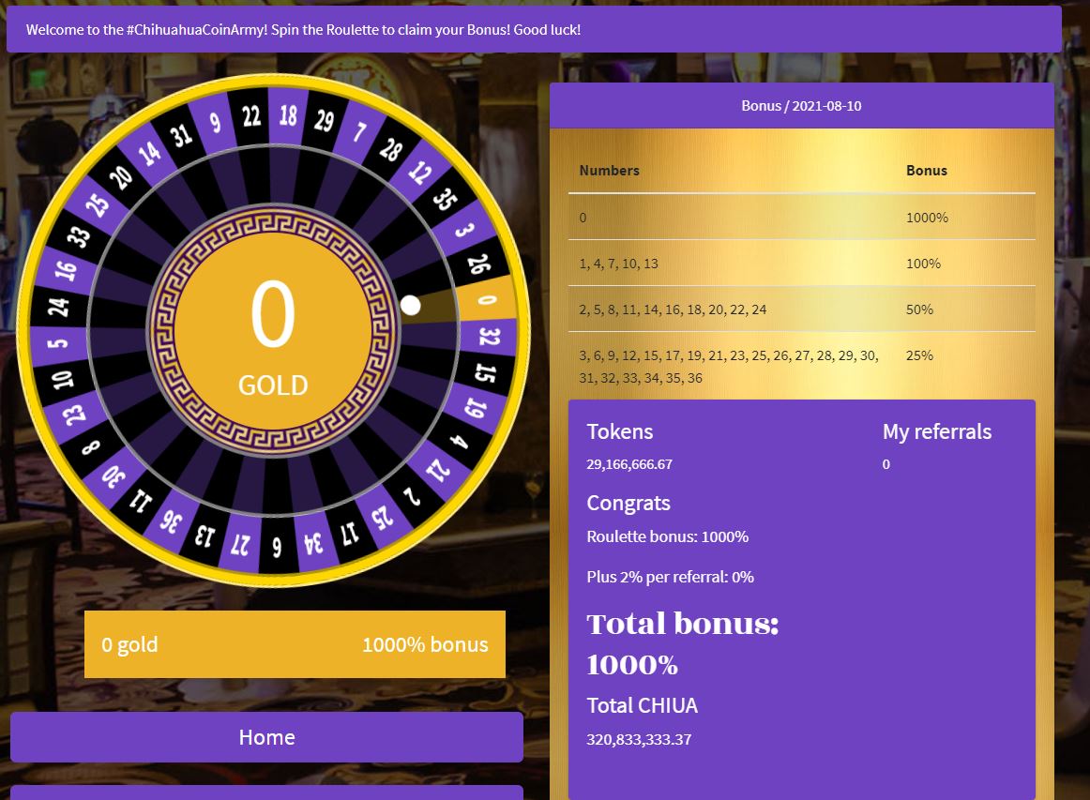Click number 32 on the roulette wheel
Screen dimensions: 1090x800
(x=490, y=337)
